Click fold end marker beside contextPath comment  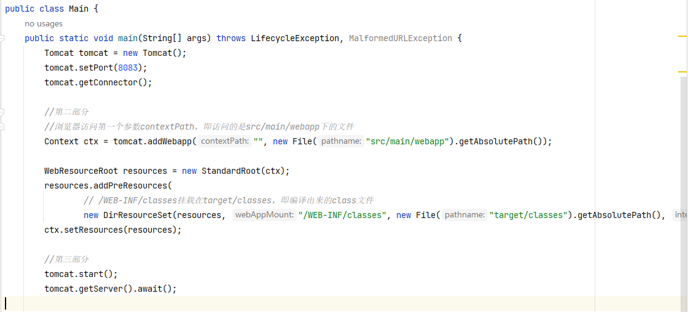(x=2, y=127)
